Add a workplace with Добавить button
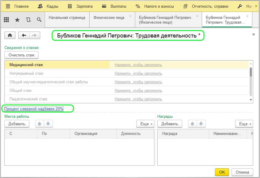This screenshot has width=260, height=178. [17, 124]
